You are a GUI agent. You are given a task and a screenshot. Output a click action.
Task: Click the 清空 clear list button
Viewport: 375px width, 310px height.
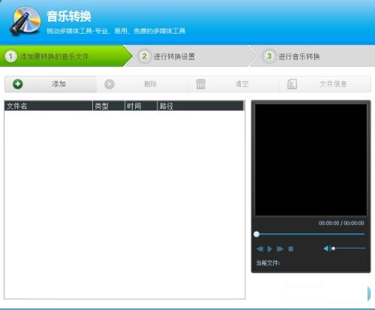tap(242, 84)
